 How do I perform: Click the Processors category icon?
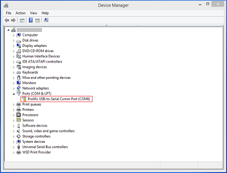[18, 115]
